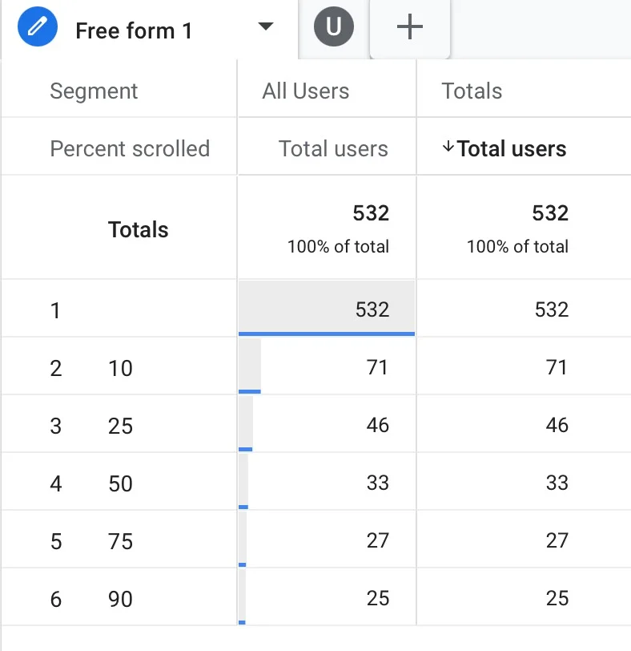Click the plus icon to add new tab
The width and height of the screenshot is (631, 651).
pyautogui.click(x=409, y=26)
